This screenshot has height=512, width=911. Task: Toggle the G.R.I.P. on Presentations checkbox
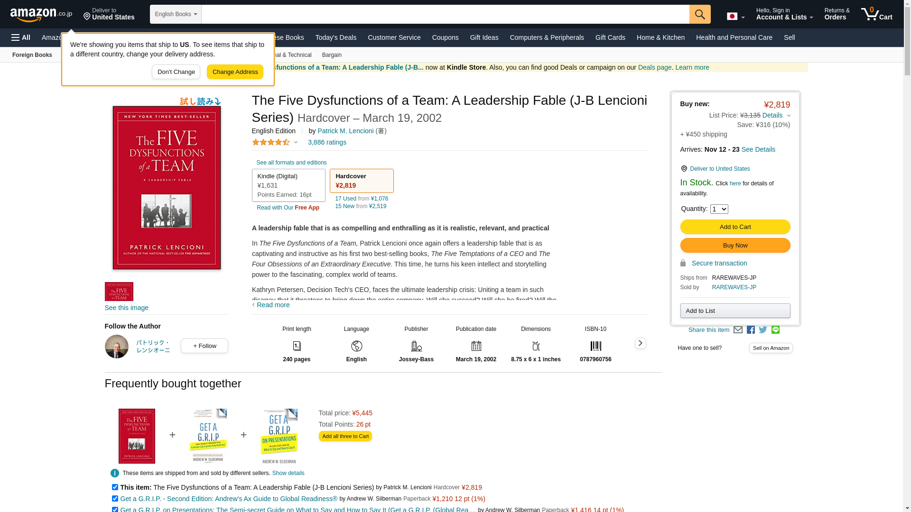(x=115, y=510)
